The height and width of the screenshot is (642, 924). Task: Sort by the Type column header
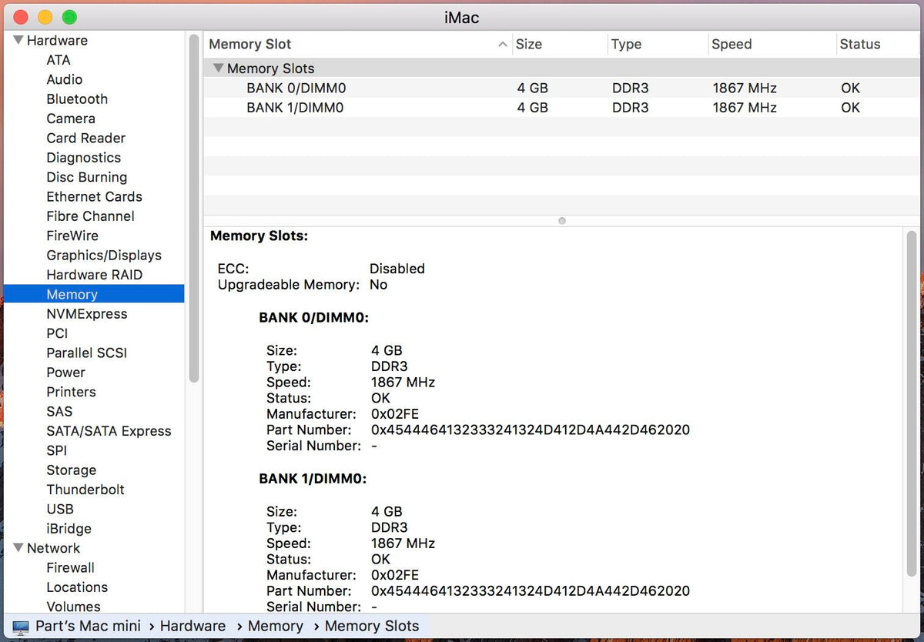(658, 45)
